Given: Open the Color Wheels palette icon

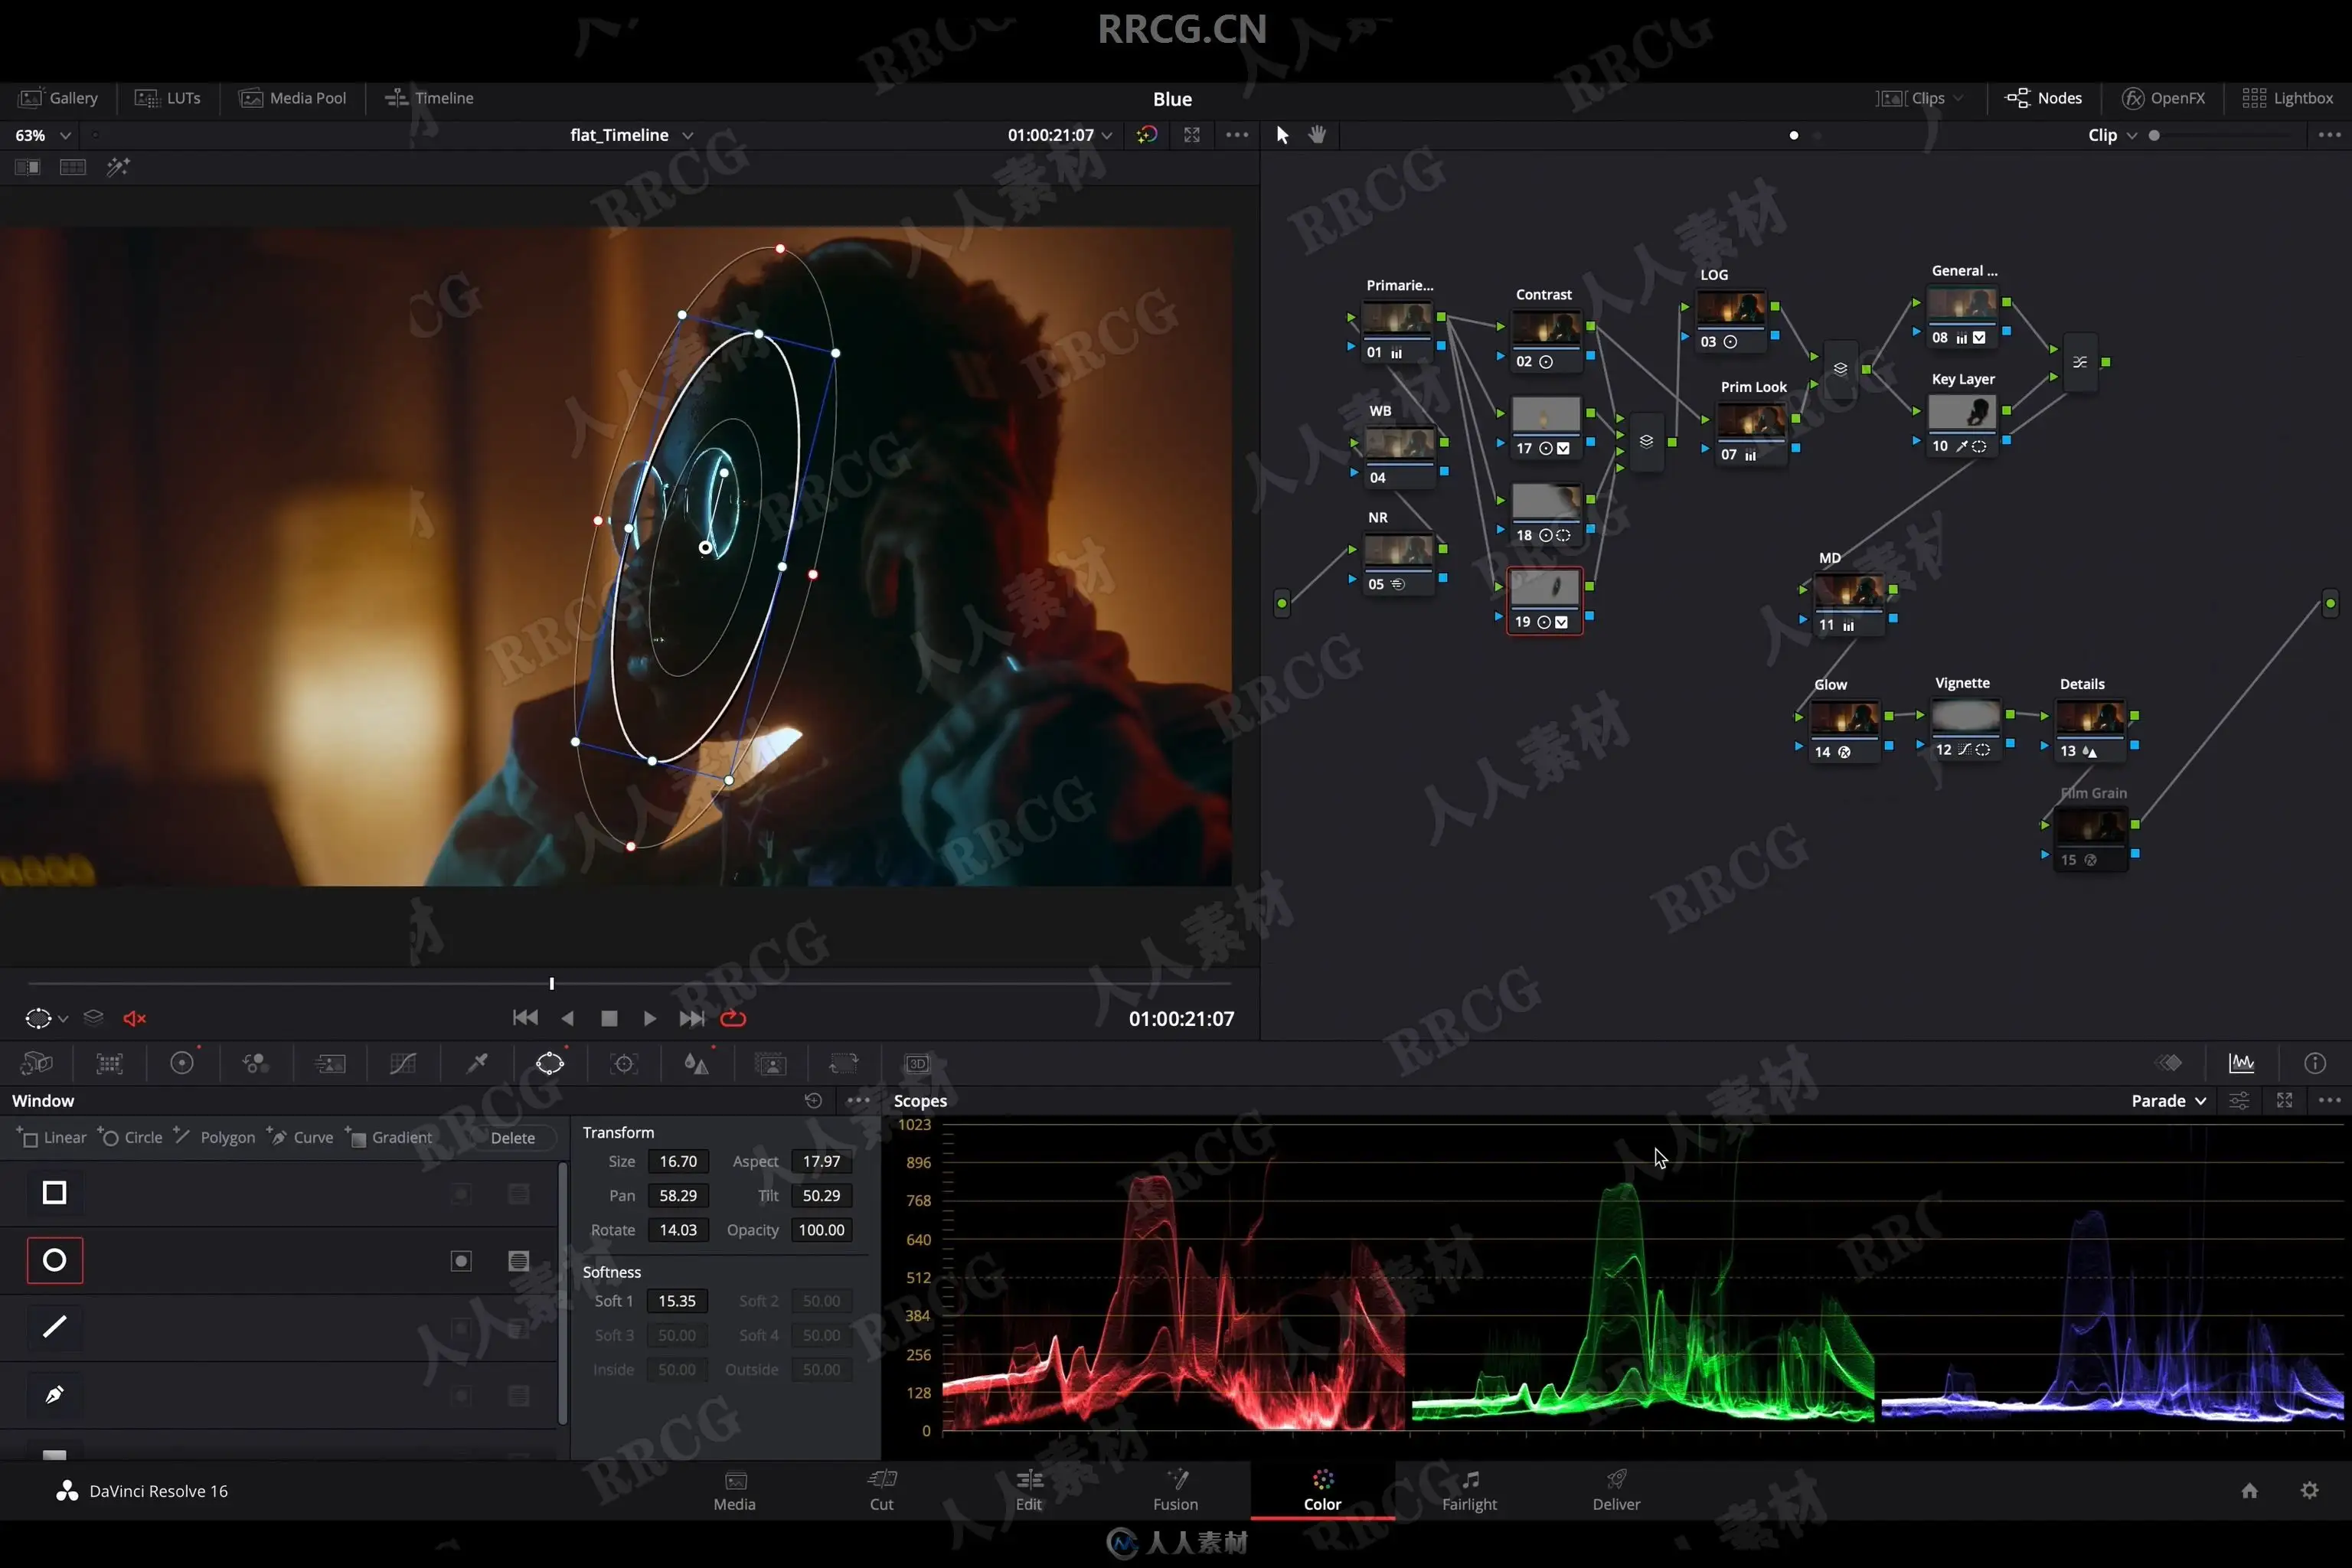Looking at the screenshot, I should (182, 1063).
